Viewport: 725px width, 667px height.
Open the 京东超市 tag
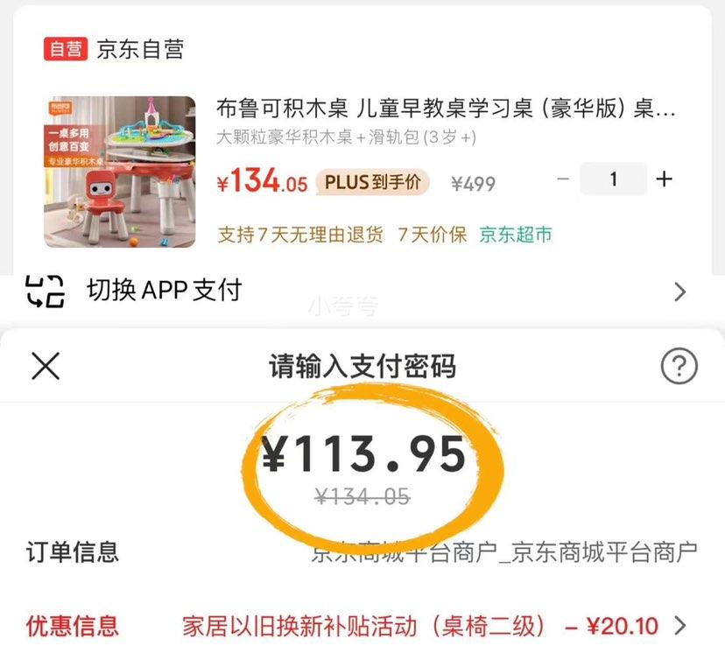[x=516, y=235]
